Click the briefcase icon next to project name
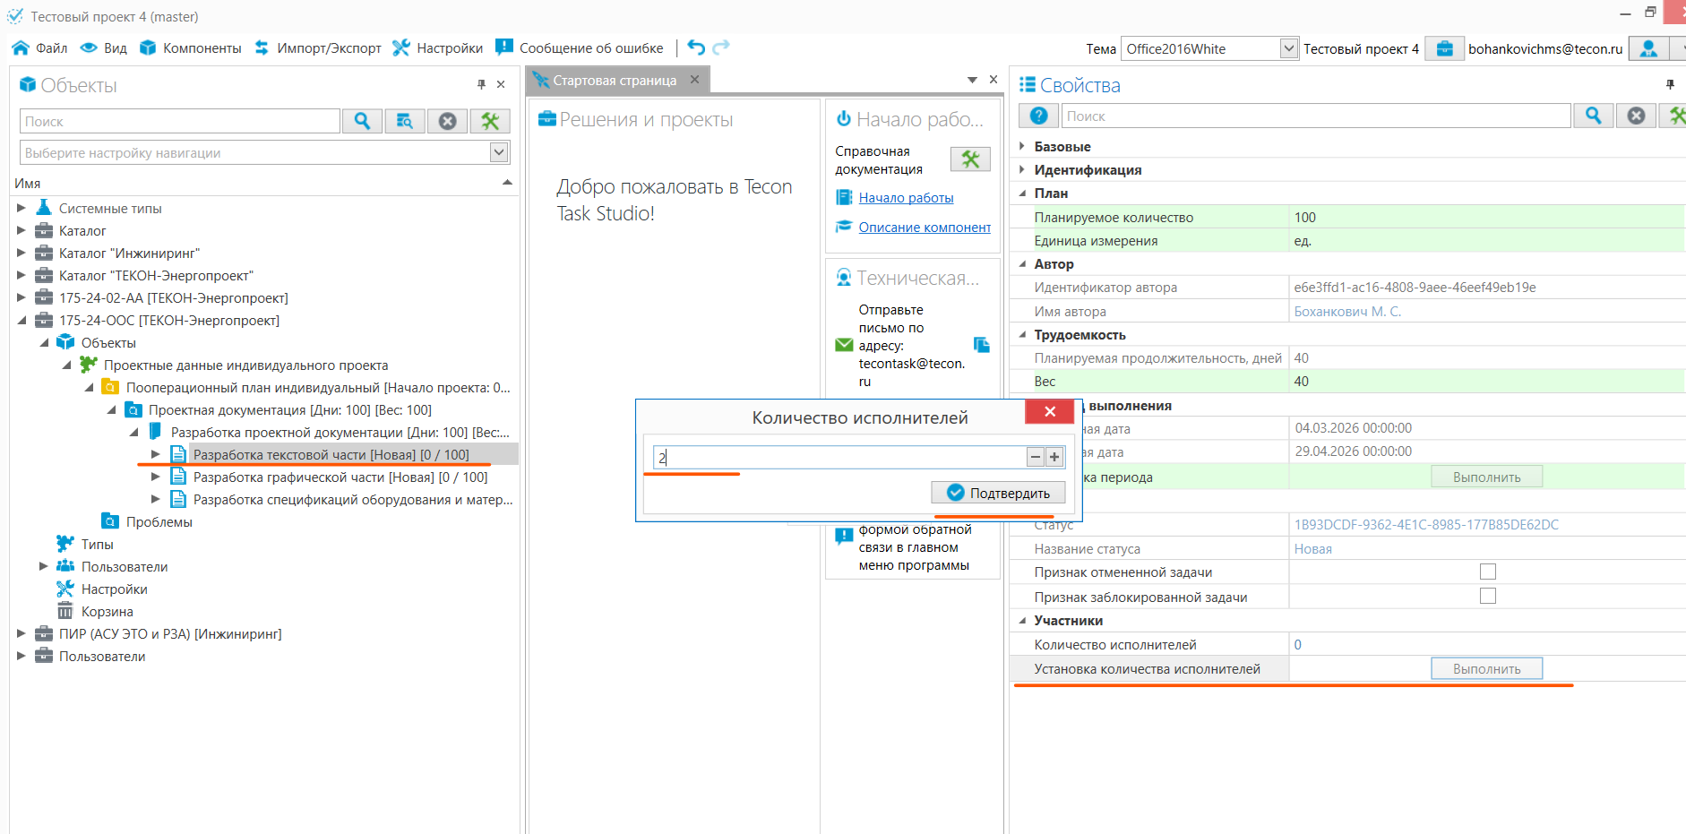The height and width of the screenshot is (834, 1686). pos(1444,48)
